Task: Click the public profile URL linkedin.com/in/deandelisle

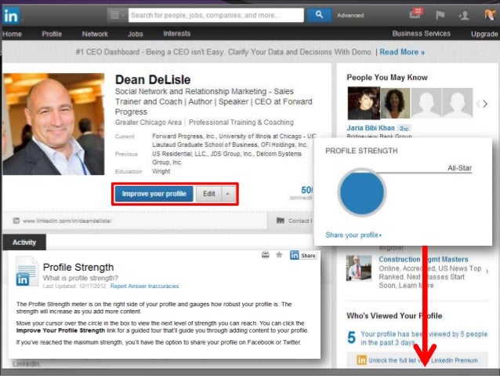Action: 67,221
